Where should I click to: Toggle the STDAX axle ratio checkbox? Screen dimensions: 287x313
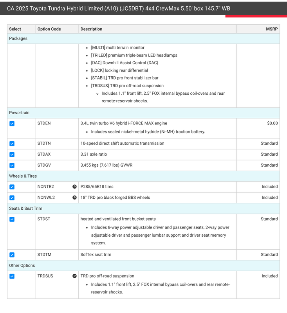tap(12, 155)
